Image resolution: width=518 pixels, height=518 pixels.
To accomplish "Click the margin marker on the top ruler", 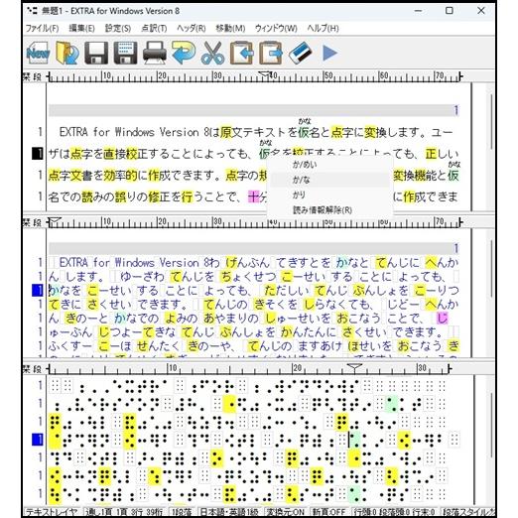I will click(x=265, y=74).
